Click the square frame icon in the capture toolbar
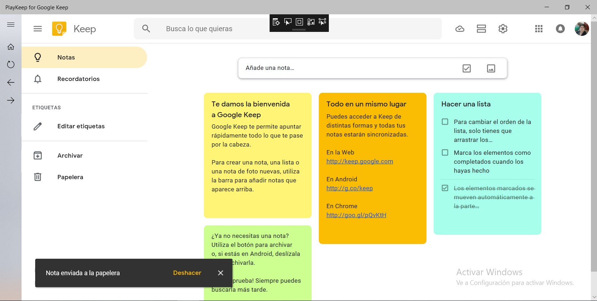This screenshot has height=301, width=597. (299, 22)
